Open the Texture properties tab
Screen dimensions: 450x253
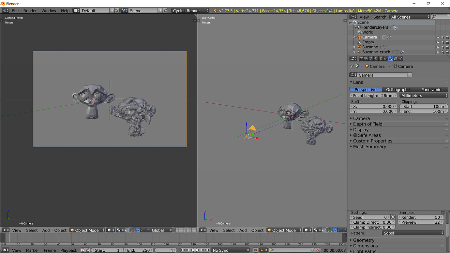point(396,59)
